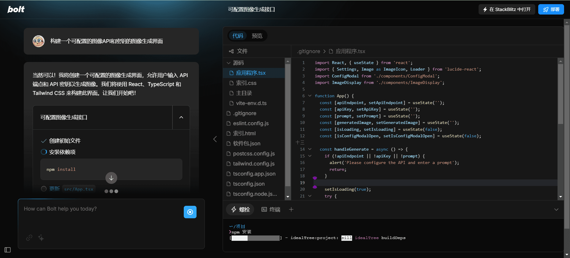Switch to the 预览 preview tab
This screenshot has height=258, width=570.
coord(257,36)
